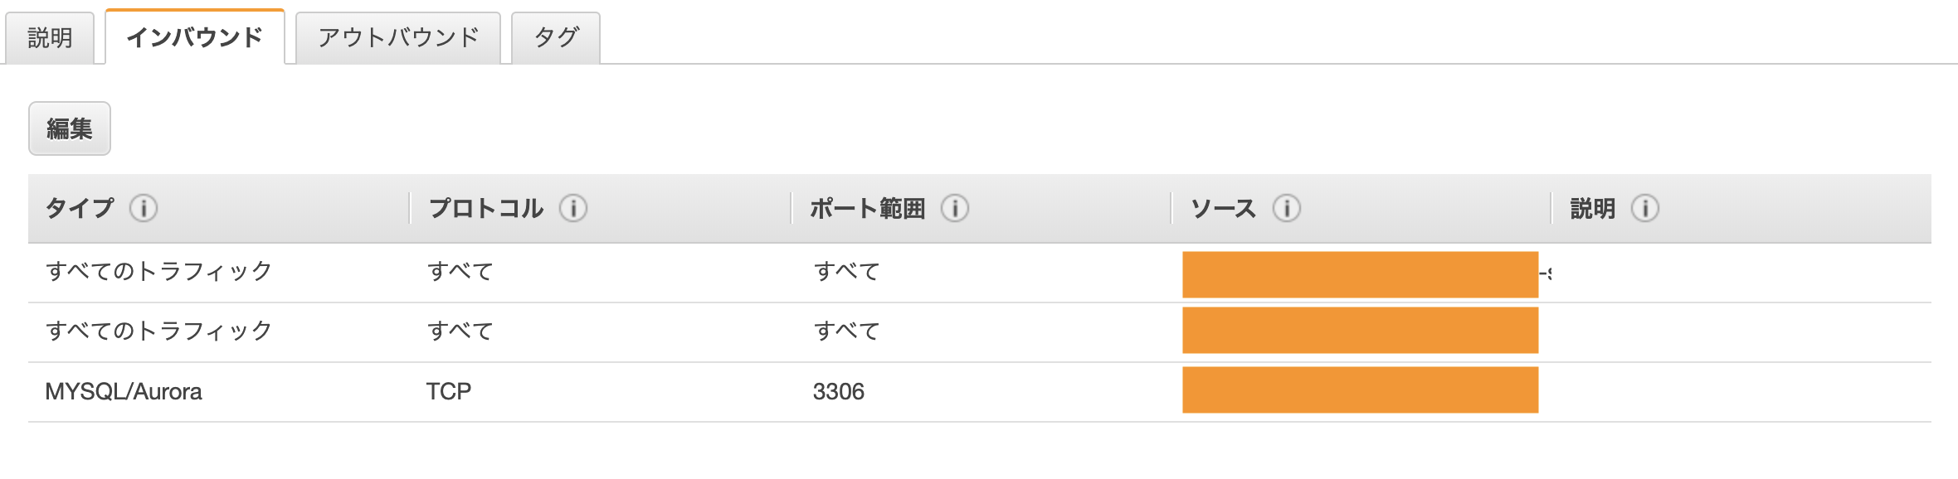
Task: Switch to the アウトバウンド tab
Action: pyautogui.click(x=397, y=36)
